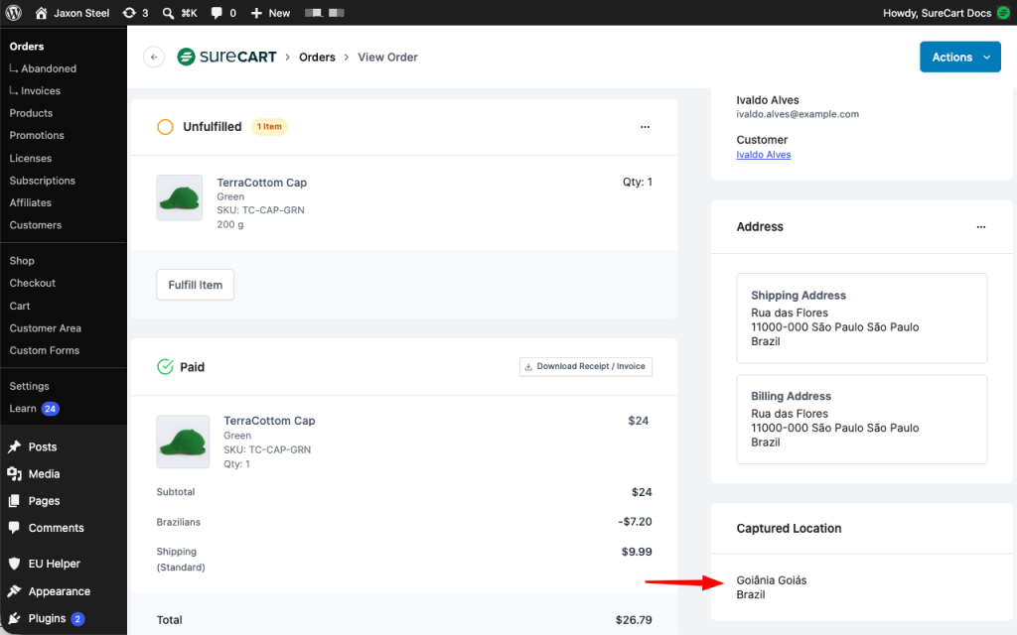Open Customer Area in the sidebar

(x=46, y=328)
